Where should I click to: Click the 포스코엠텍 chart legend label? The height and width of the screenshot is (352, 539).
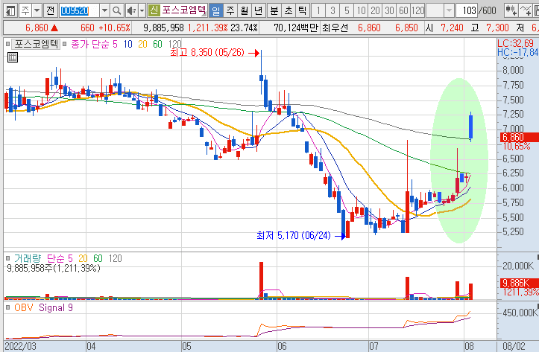[x=36, y=44]
